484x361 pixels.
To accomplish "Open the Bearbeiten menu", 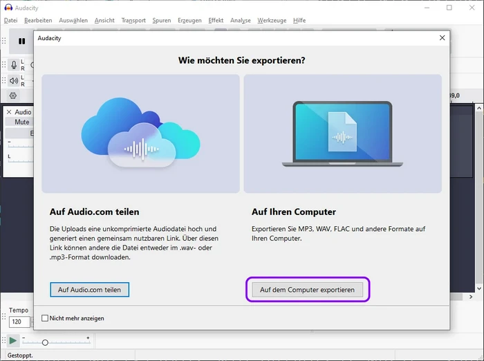I will pos(38,20).
